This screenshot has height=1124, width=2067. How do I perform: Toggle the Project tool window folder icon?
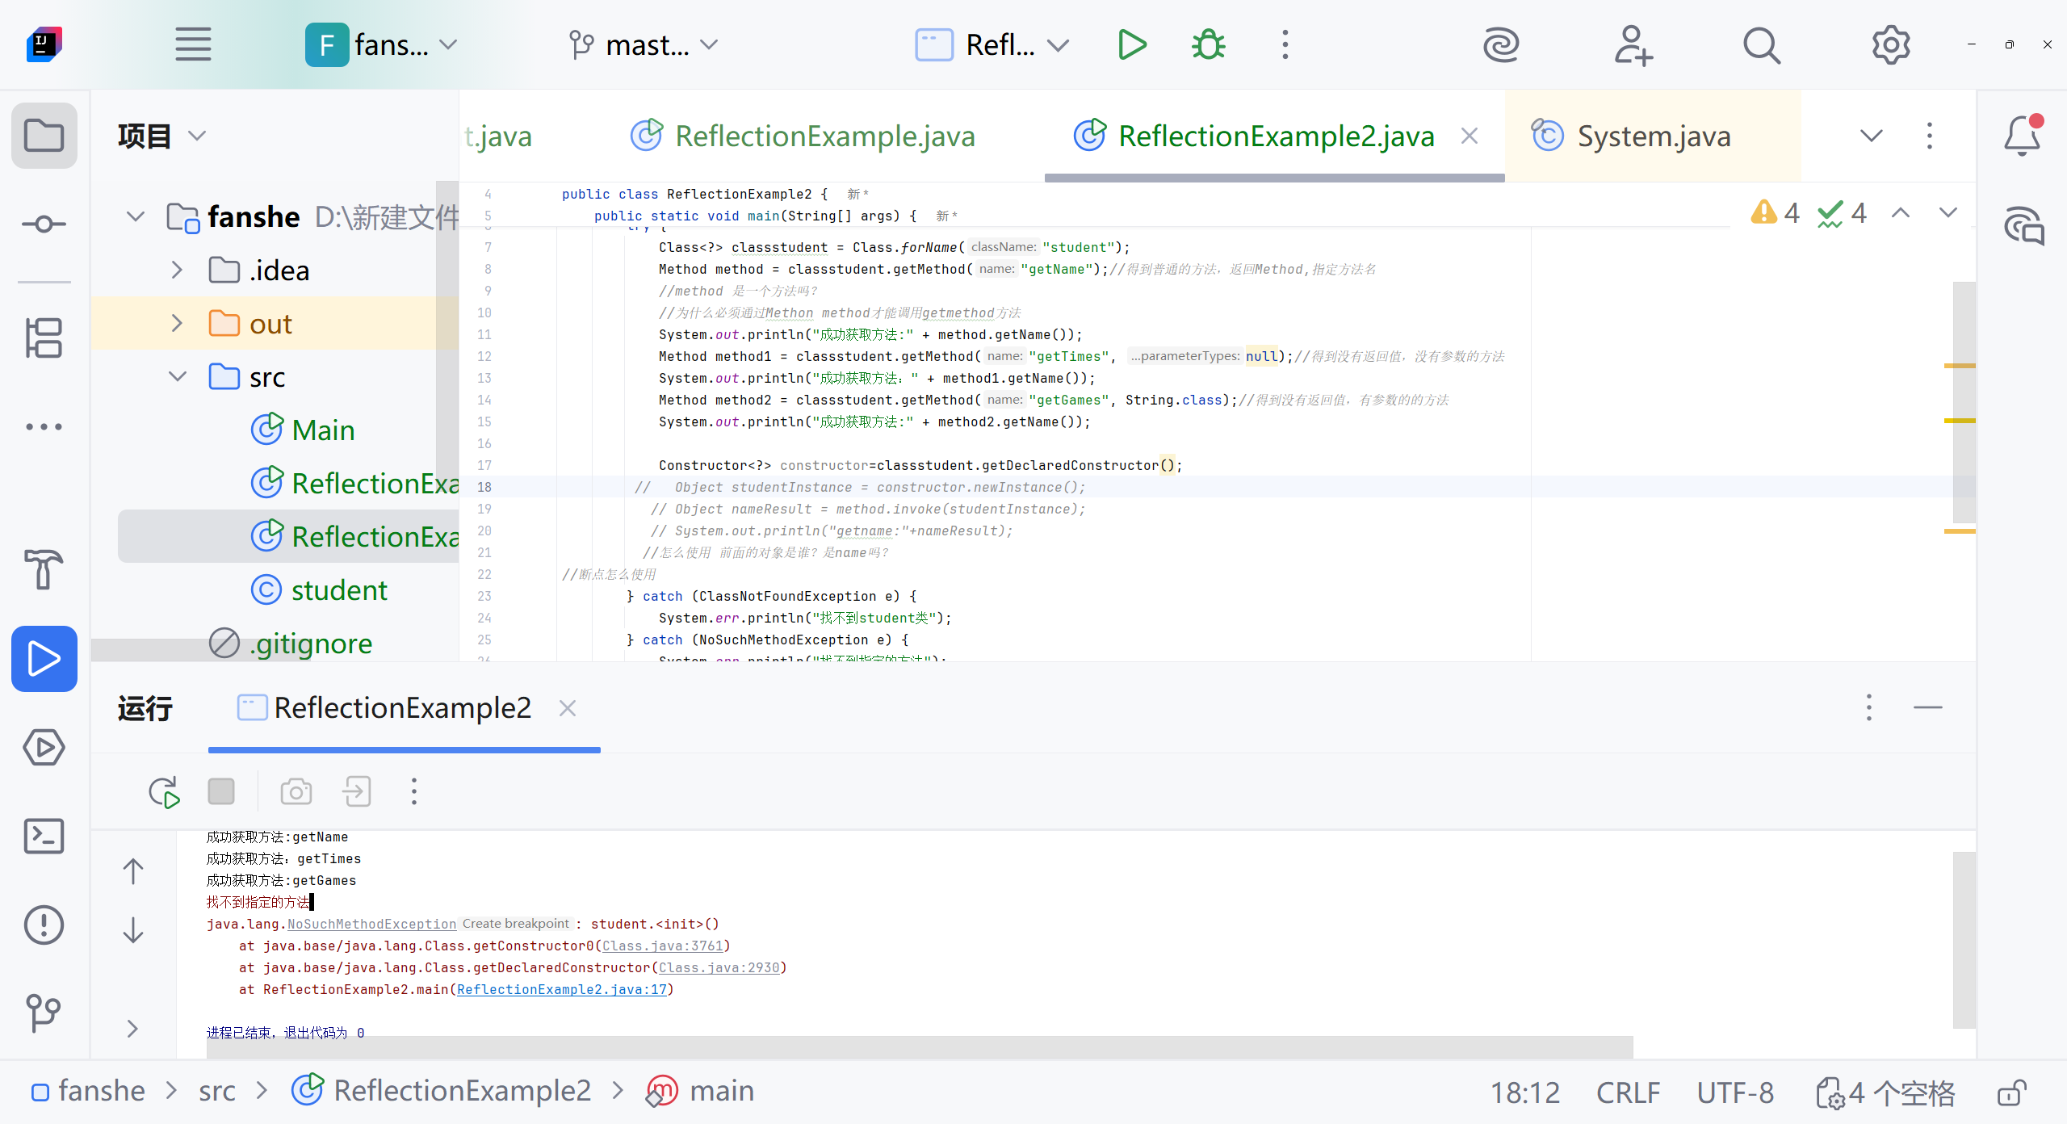pos(44,136)
